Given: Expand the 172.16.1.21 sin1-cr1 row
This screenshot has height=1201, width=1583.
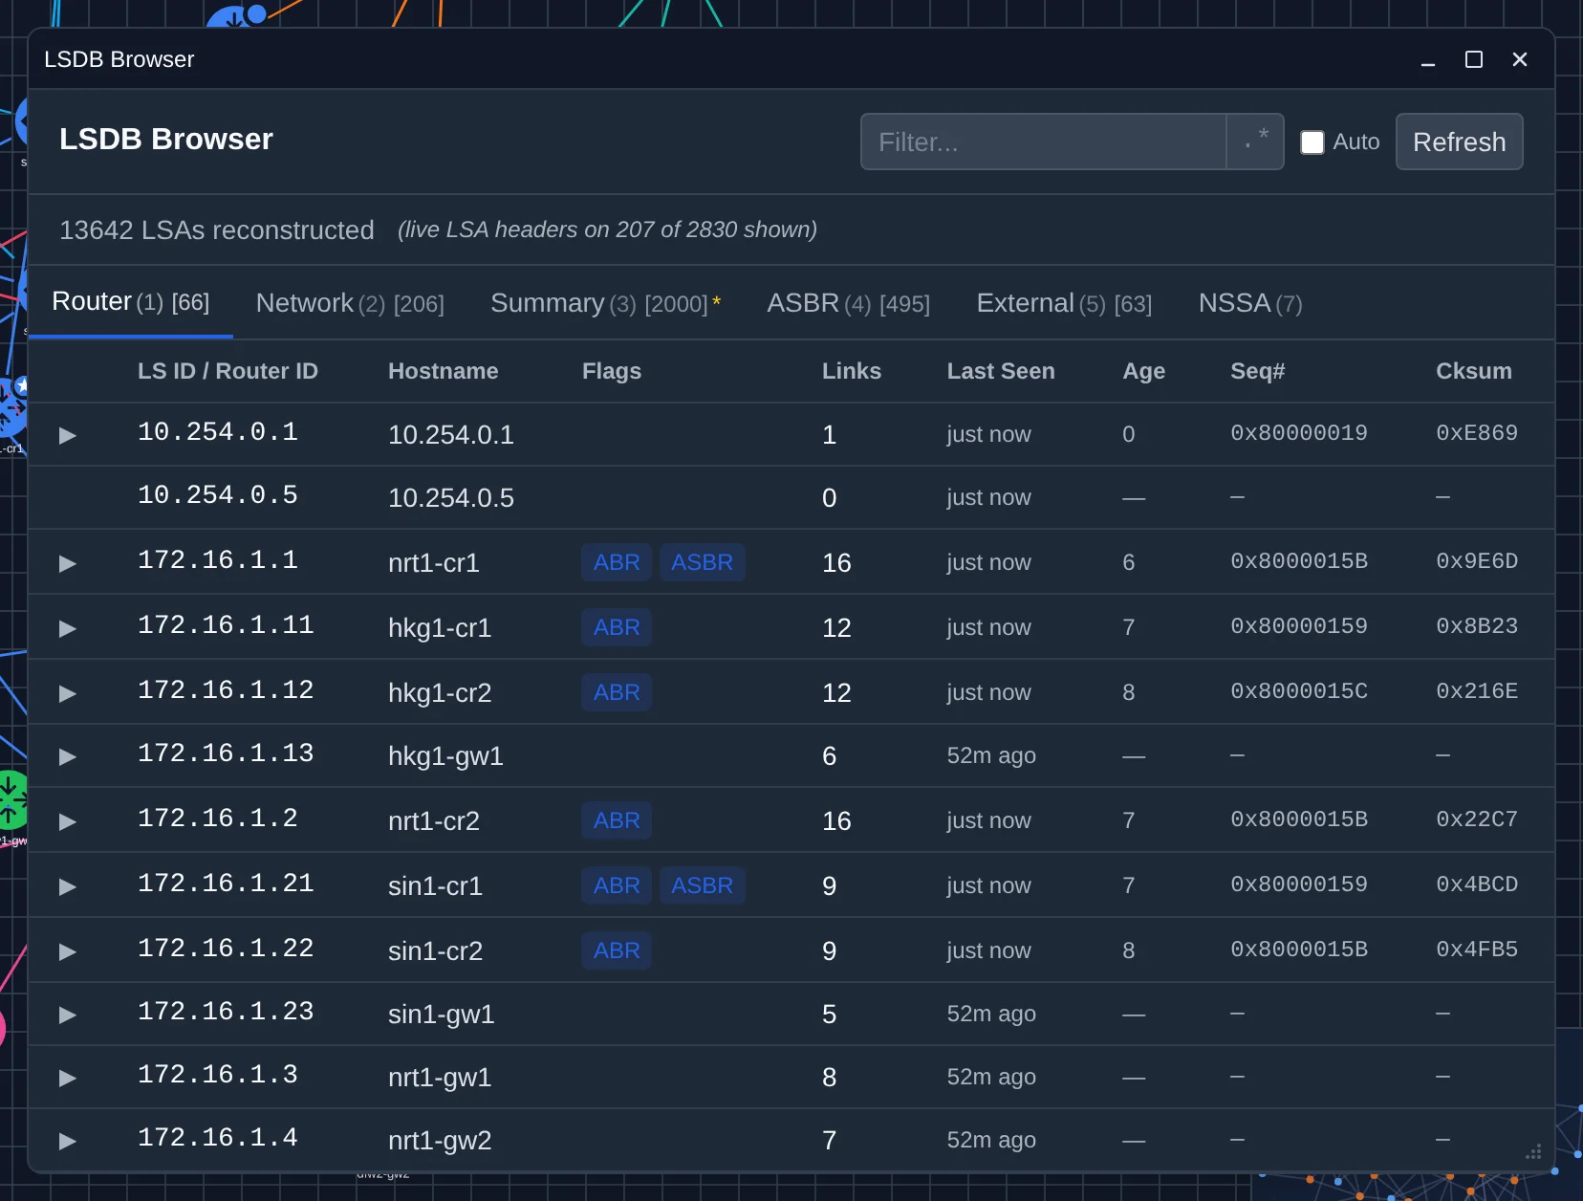Looking at the screenshot, I should 67,886.
